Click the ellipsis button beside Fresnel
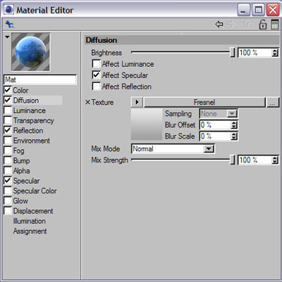Screen dimensions: 282x282 (x=272, y=103)
